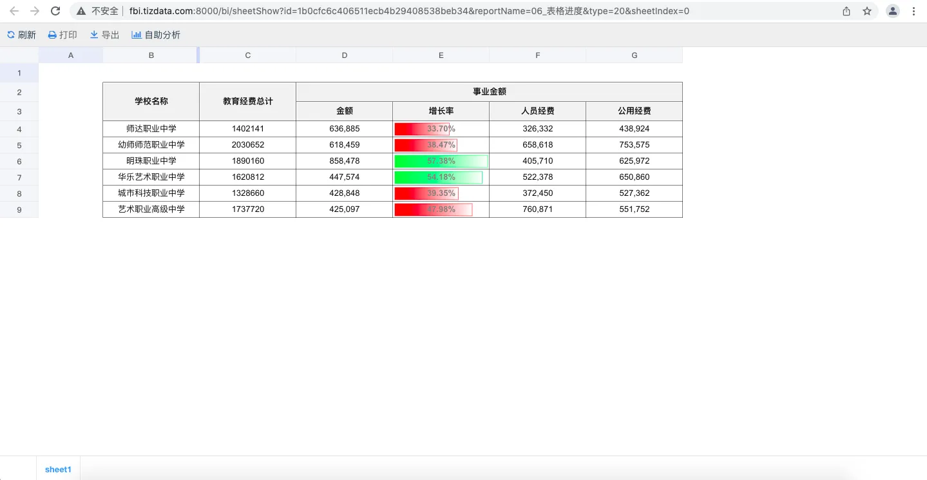Click the 学校名称 header cell
Viewport: 927px width, 480px height.
pyautogui.click(x=151, y=101)
